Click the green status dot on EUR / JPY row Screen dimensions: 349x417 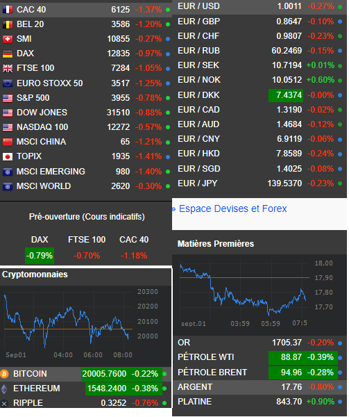pos(340,183)
